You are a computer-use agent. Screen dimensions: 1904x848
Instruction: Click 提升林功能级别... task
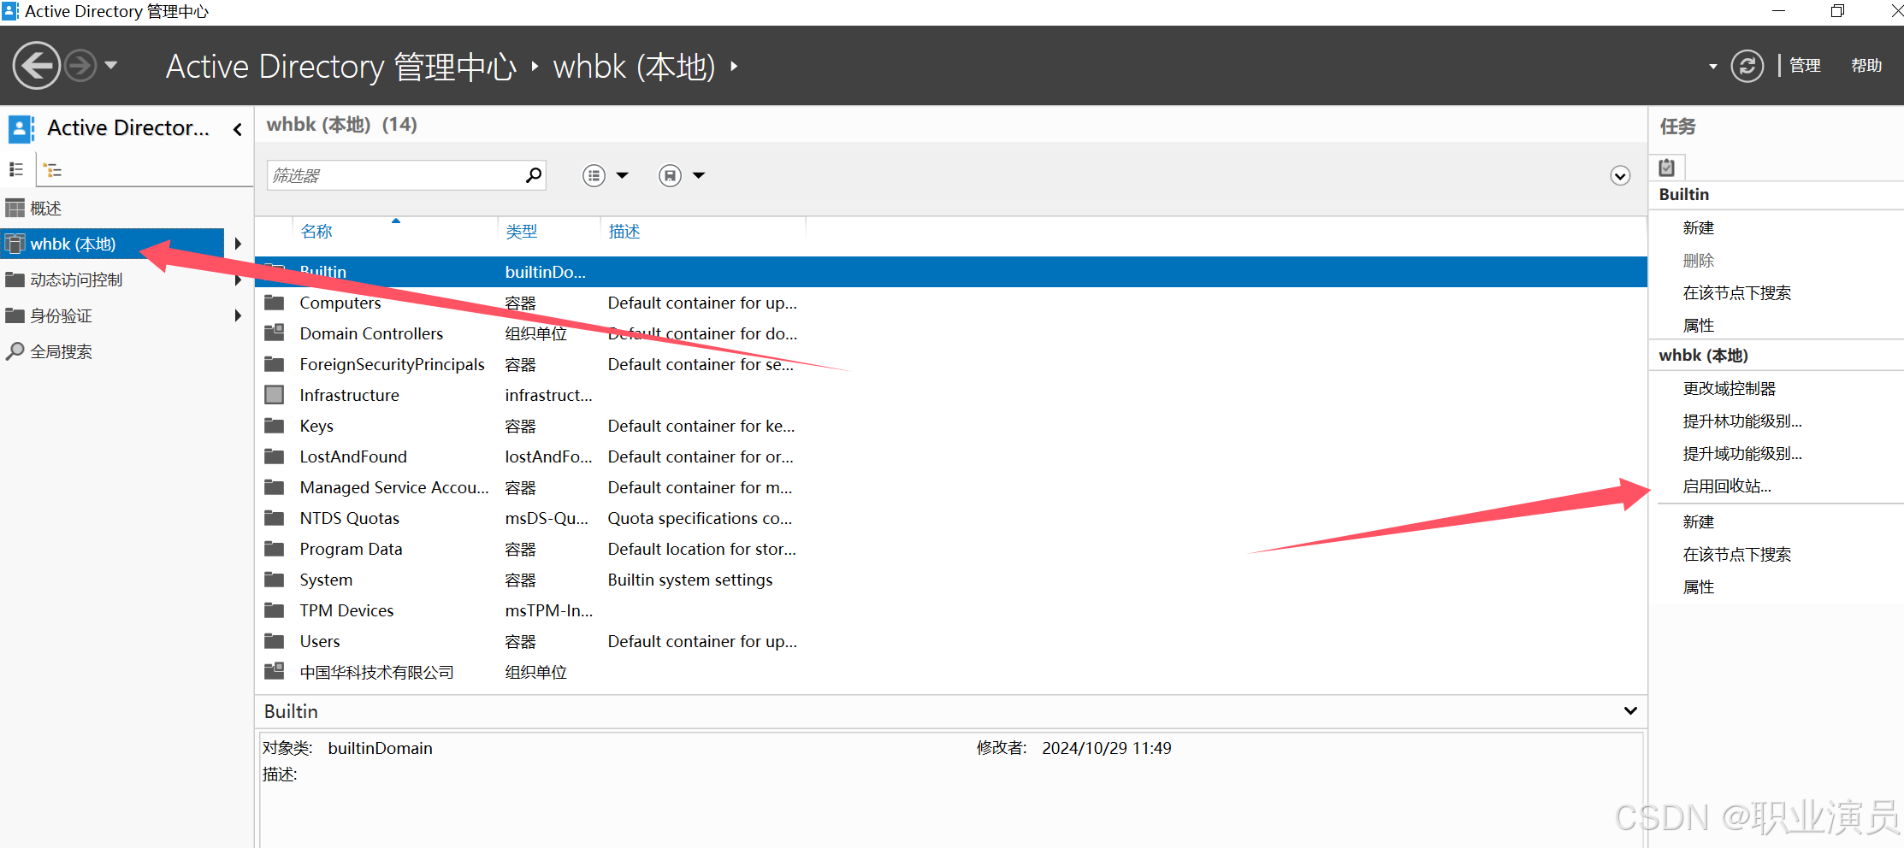pos(1742,421)
